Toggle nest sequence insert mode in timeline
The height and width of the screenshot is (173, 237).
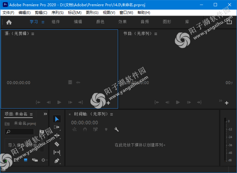pyautogui.click(x=74, y=129)
